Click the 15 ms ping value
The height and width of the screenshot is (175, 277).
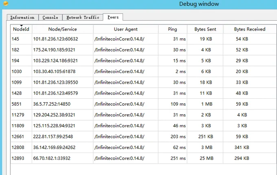(x=179, y=61)
